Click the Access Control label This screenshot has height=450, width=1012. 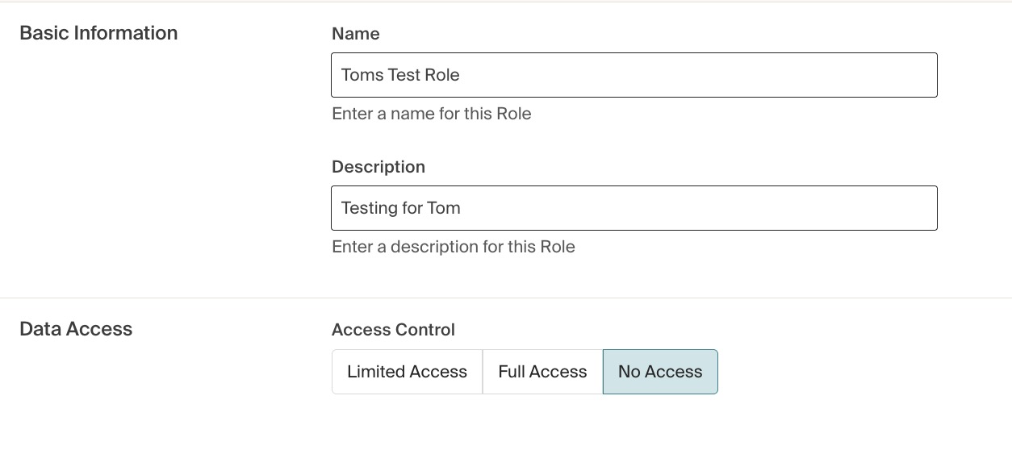[393, 330]
